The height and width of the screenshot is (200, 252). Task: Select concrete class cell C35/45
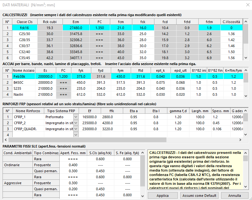click(25, 58)
